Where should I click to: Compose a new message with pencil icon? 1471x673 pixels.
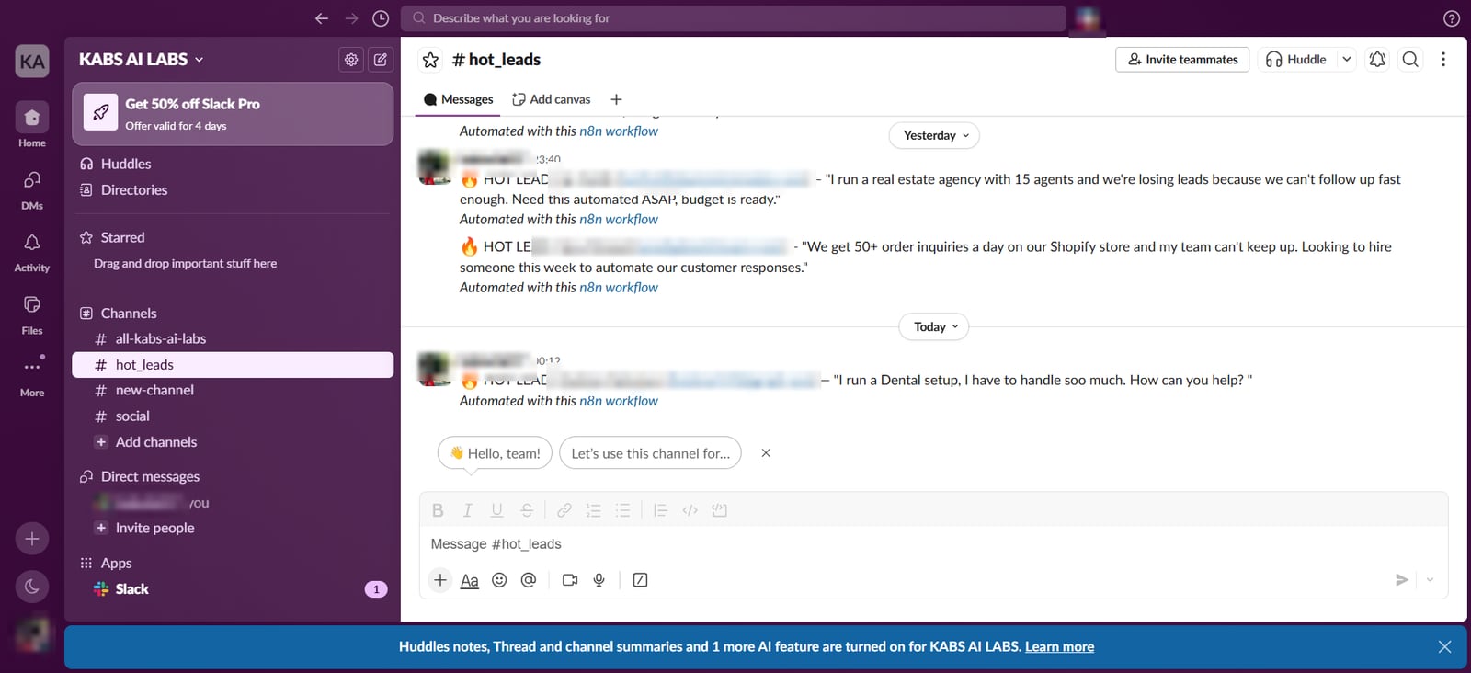point(381,60)
